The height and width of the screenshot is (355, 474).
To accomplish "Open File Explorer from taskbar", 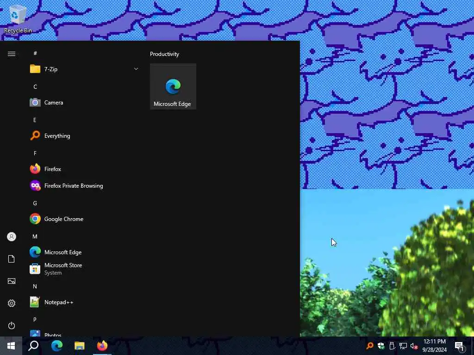I will [x=80, y=346].
